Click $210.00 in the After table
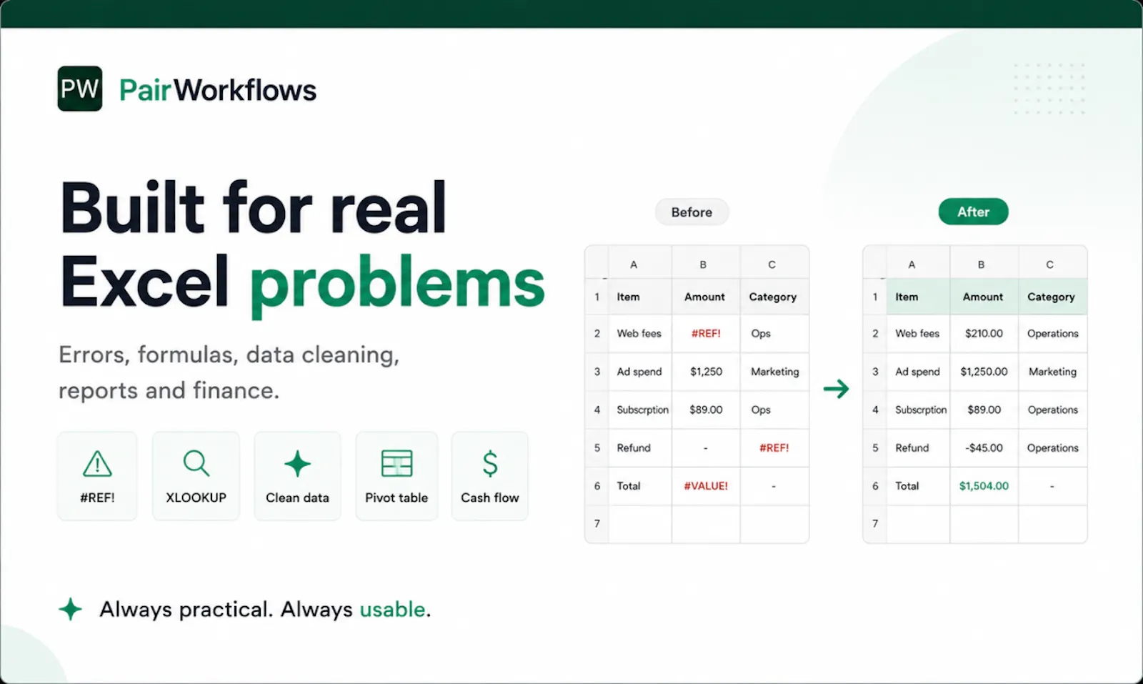This screenshot has width=1143, height=684. pos(984,333)
